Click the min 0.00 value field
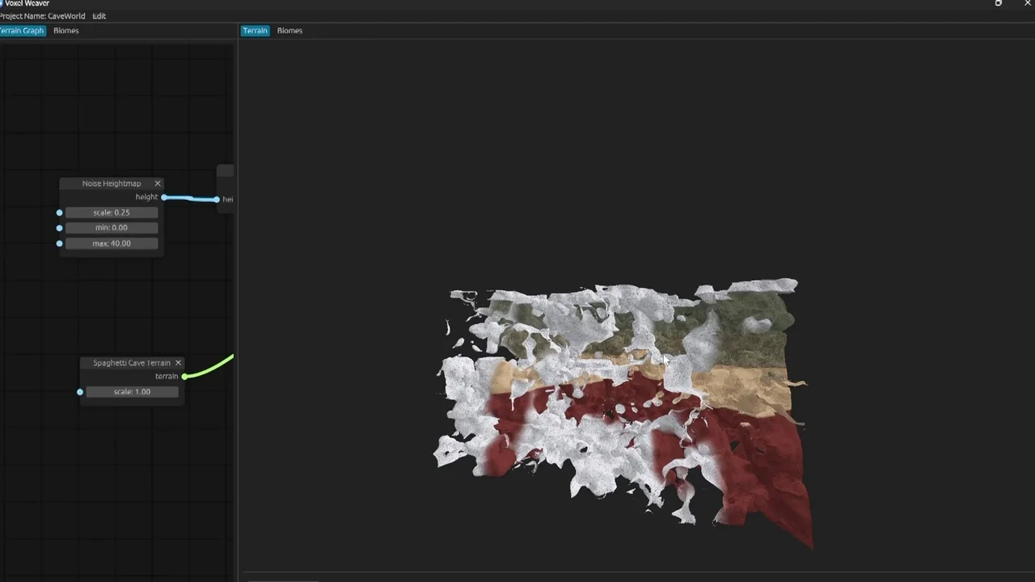Viewport: 1035px width, 582px height. tap(112, 228)
